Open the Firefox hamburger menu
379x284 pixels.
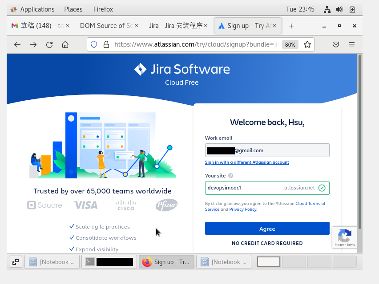click(352, 44)
